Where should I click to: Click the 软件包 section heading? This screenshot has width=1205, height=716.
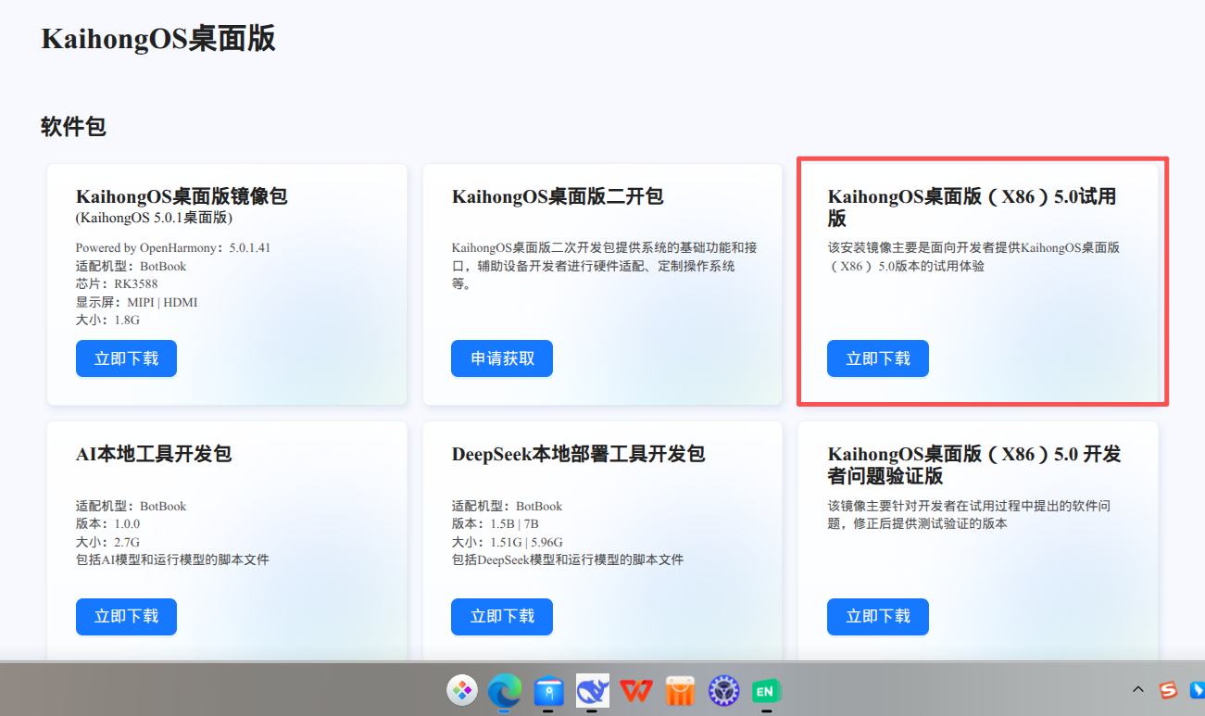73,127
